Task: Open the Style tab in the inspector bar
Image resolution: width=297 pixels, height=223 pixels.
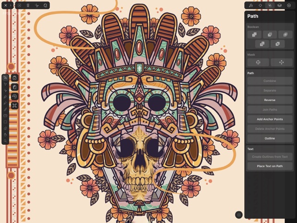Action: coord(251,6)
